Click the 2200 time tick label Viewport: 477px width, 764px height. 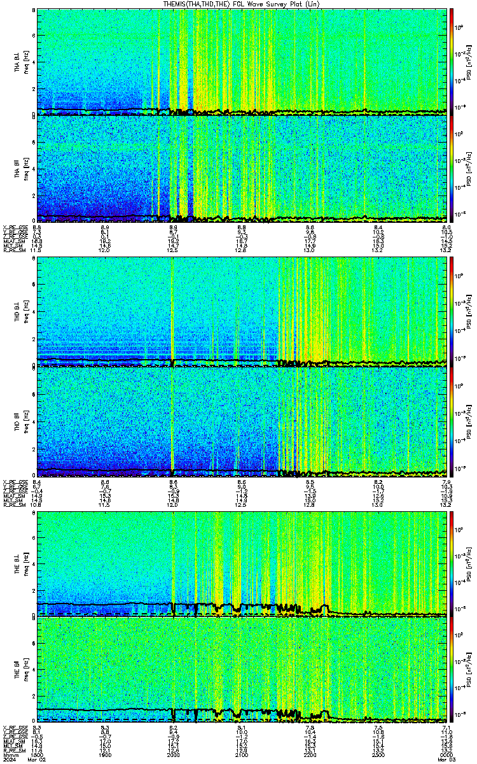click(310, 754)
